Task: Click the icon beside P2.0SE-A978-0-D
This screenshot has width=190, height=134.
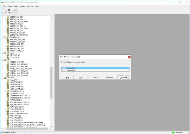Action: [x=8, y=100]
